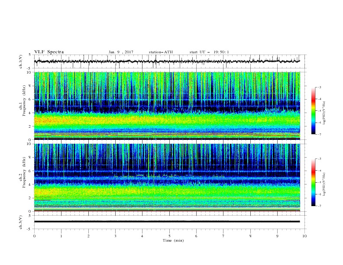The image size is (343, 265).
Task: Click the ch.2 spectrogram panel
Action: 167,178
